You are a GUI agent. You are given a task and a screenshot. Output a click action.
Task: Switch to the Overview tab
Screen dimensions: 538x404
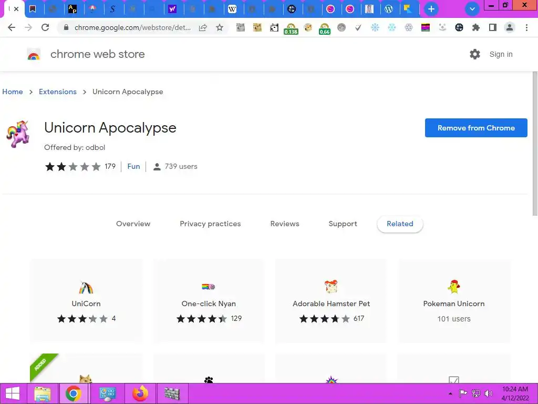pyautogui.click(x=133, y=224)
